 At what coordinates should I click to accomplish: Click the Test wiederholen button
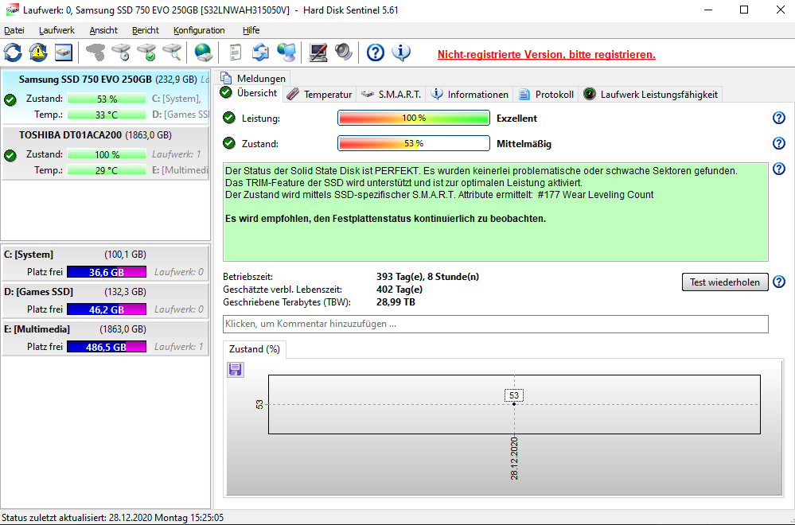click(x=725, y=282)
